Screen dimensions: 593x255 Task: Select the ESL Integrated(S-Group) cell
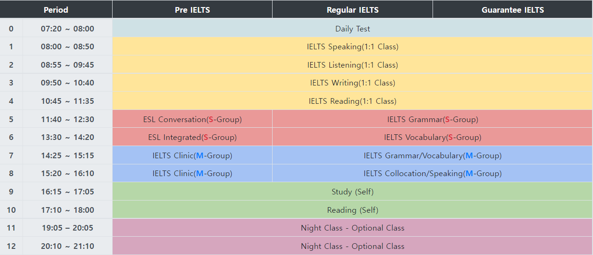pyautogui.click(x=192, y=137)
